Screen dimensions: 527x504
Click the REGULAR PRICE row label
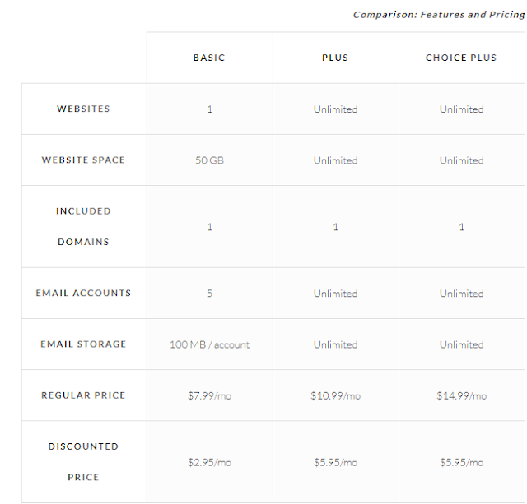pyautogui.click(x=83, y=395)
